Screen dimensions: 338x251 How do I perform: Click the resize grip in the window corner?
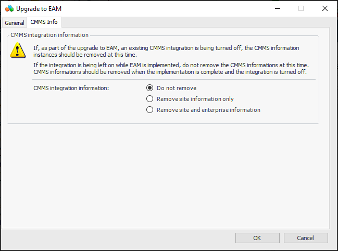(x=333, y=246)
